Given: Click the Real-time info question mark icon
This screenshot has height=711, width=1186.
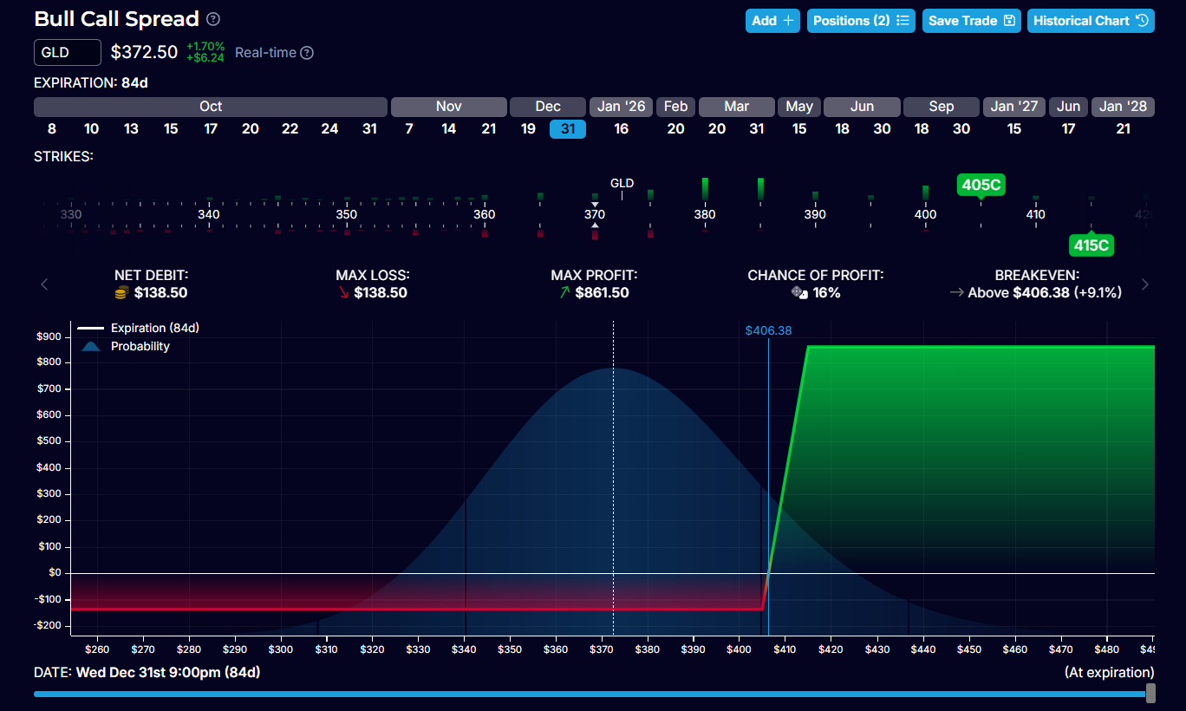Looking at the screenshot, I should pyautogui.click(x=306, y=53).
